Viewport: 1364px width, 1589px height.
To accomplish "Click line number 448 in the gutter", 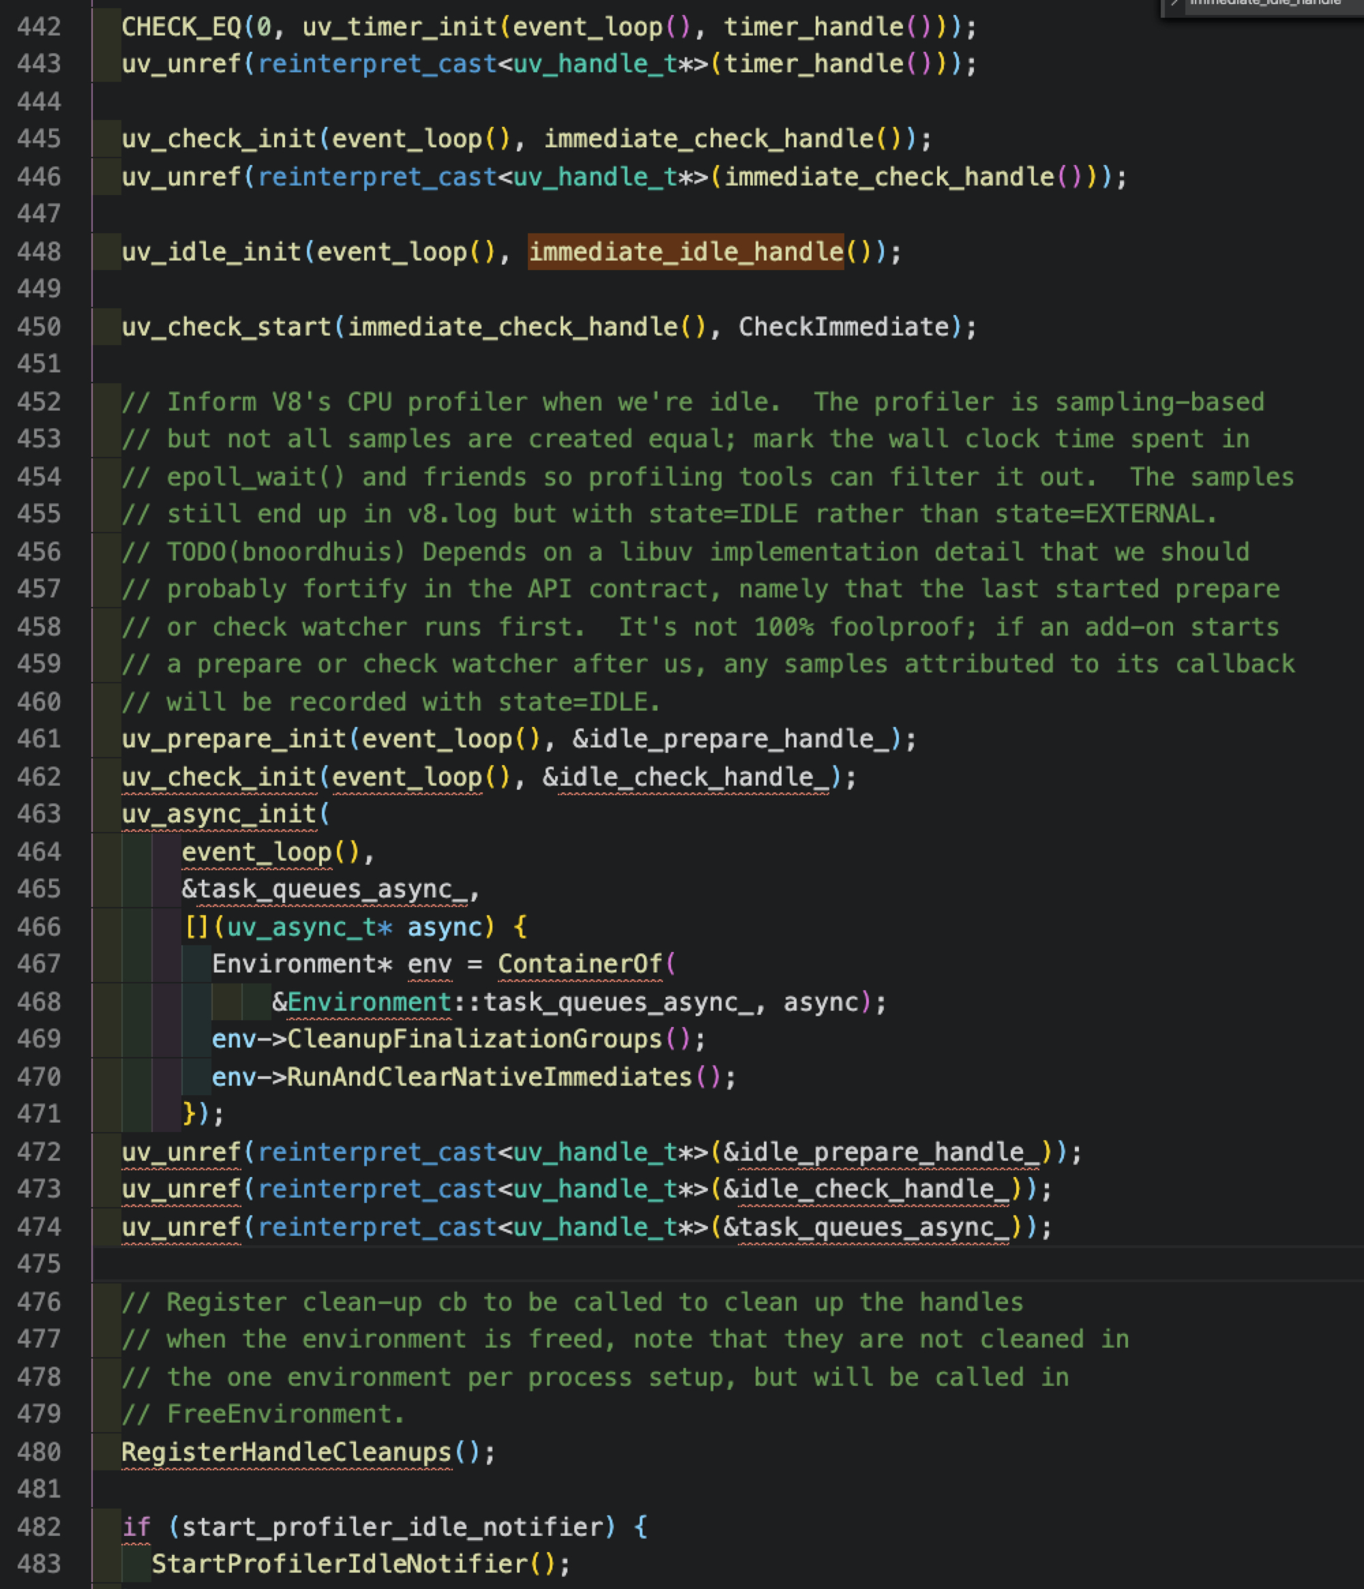I will (x=38, y=252).
